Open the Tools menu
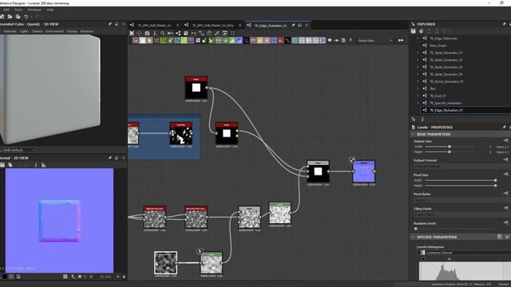The width and height of the screenshot is (511, 287). [18, 10]
